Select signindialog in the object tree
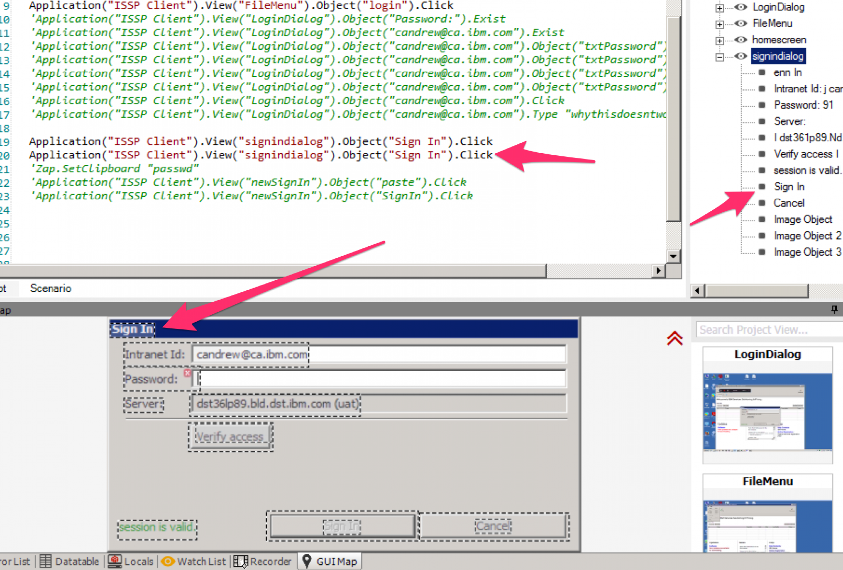This screenshot has height=570, width=843. point(778,56)
